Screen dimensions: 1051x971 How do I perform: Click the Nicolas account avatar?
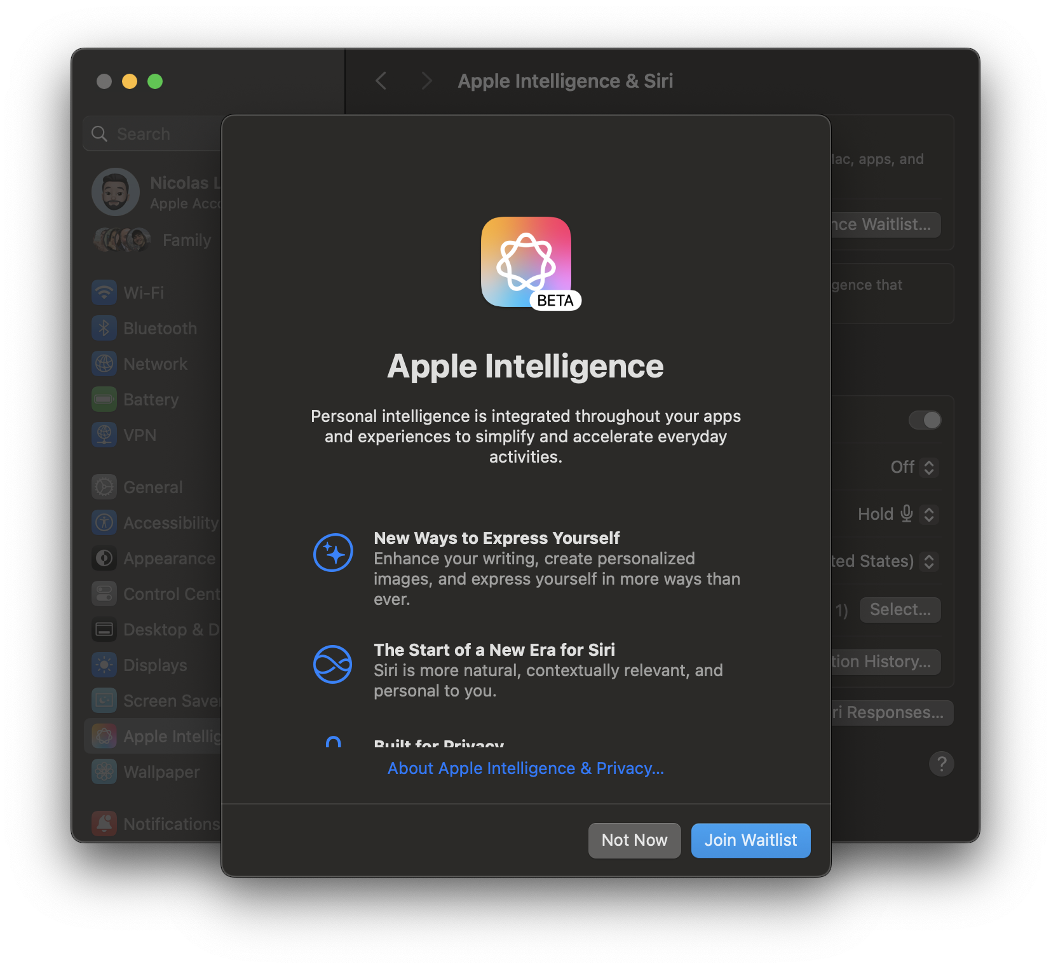tap(116, 192)
